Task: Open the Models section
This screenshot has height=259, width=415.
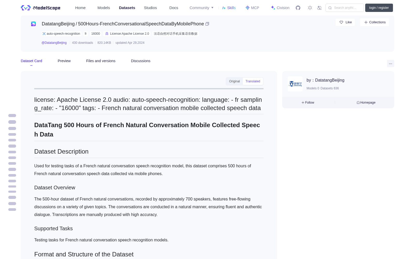Action: (104, 8)
